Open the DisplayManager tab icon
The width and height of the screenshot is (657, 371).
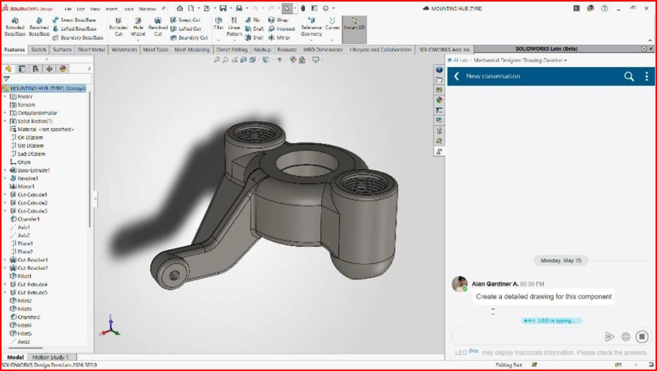tap(64, 69)
